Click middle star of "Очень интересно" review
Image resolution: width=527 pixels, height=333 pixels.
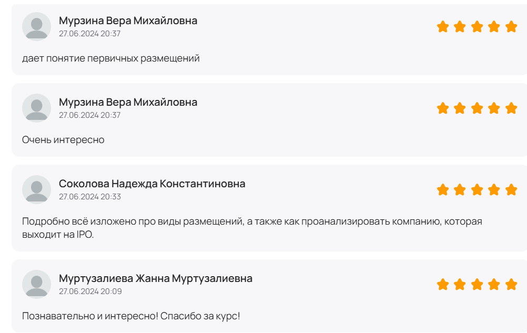click(477, 108)
